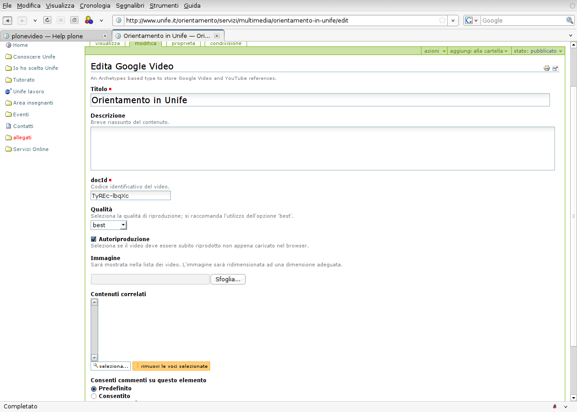Click the colored balls toolbar icon
Viewport: 577px width, 412px height.
coord(89,20)
